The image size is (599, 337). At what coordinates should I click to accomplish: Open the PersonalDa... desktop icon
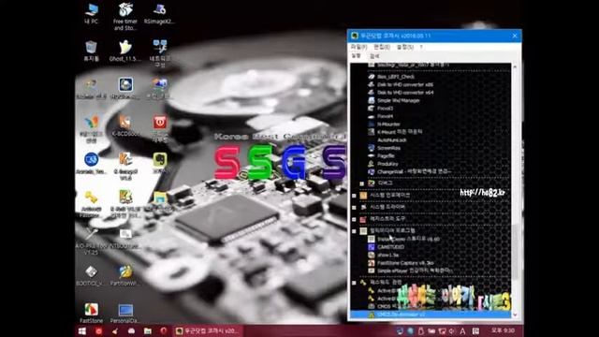[124, 313]
